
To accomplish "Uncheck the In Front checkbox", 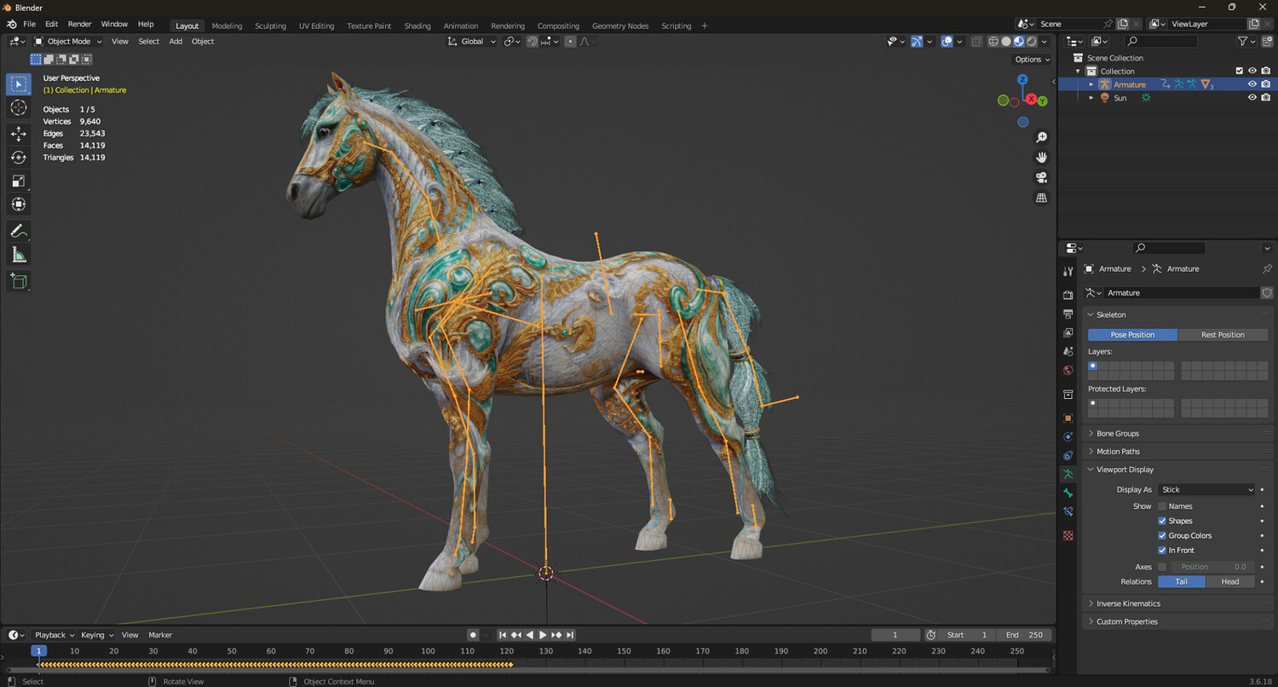I will [x=1162, y=550].
